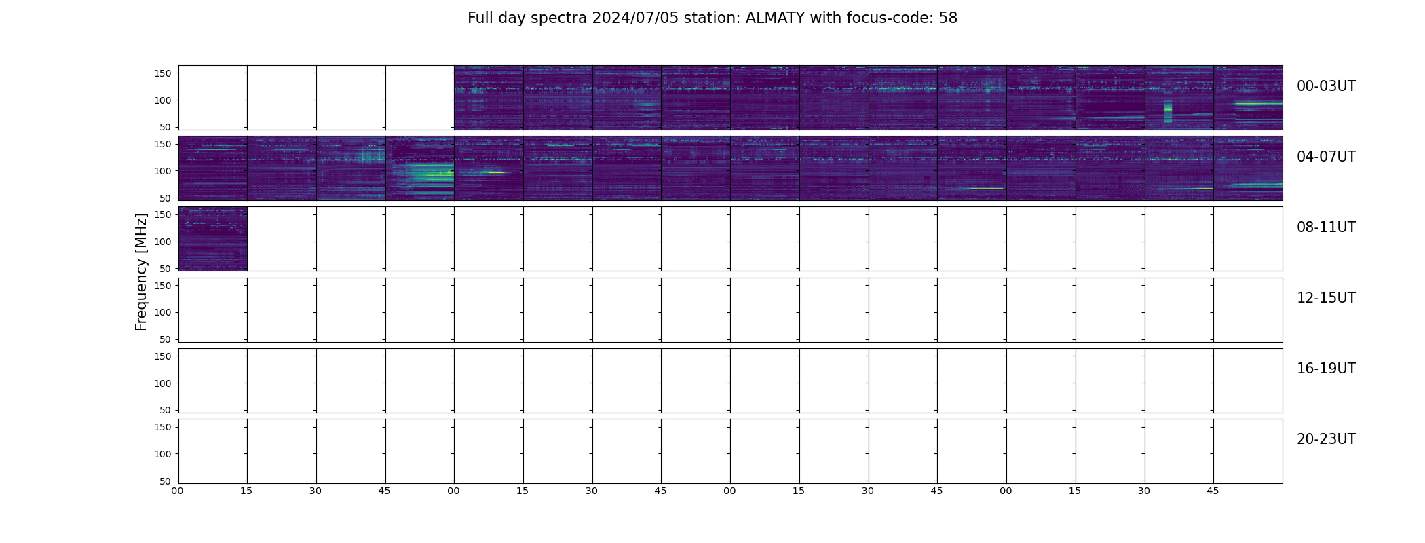Screen dimensions: 1425x543
Task: Click the 100 tick of the 08-11UT row
Action: click(163, 242)
